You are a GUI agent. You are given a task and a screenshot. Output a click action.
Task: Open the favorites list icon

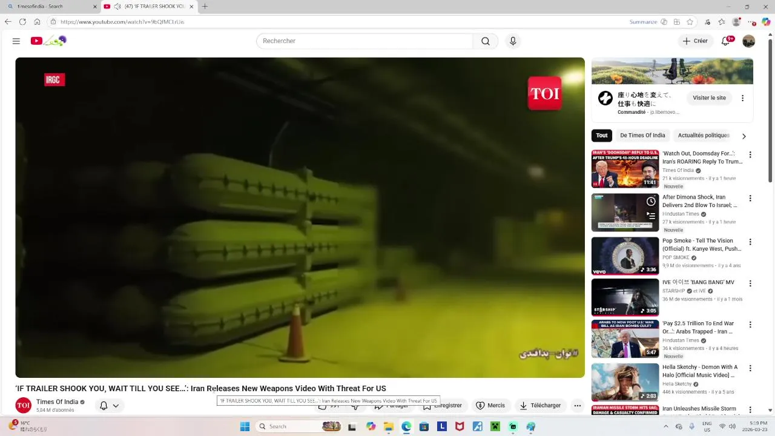coord(722,22)
